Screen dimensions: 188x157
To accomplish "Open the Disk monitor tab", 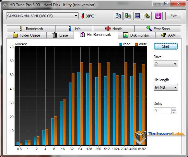I will [x=136, y=35].
